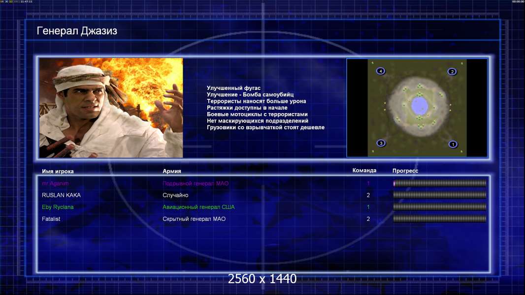Select player name 'RUSLAN KAKA'
525x295 pixels.
point(61,195)
